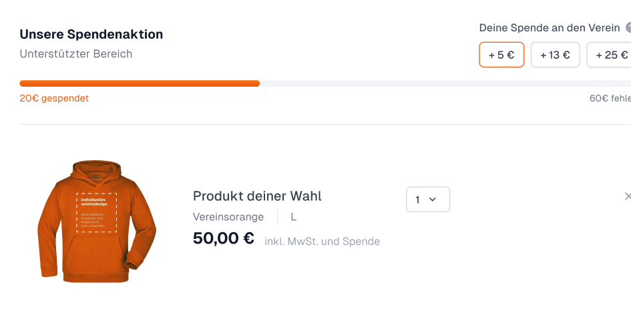Click the help icon beside Deine Spende an den Verein
The image size is (631, 311).
point(628,28)
